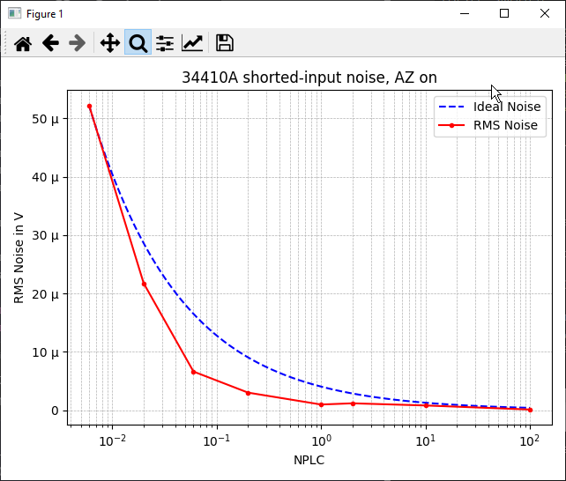Minimize the Figure 1 window
Image resolution: width=566 pixels, height=481 pixels.
tap(465, 14)
